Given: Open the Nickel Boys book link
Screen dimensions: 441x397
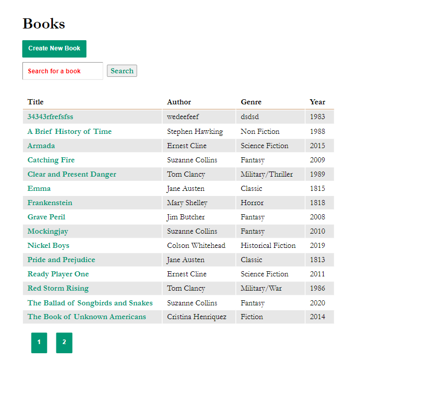Looking at the screenshot, I should tap(48, 246).
